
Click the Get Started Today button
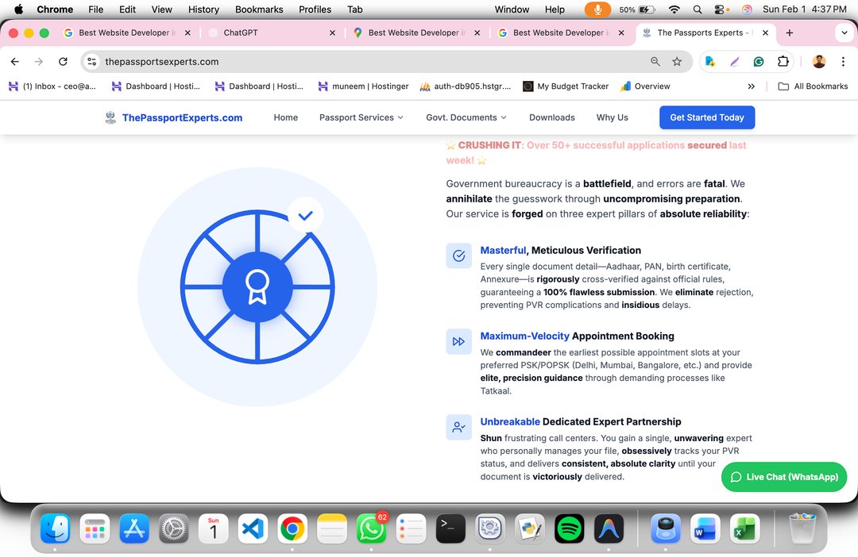(706, 117)
